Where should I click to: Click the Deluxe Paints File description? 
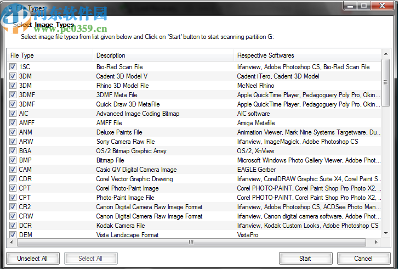119,132
